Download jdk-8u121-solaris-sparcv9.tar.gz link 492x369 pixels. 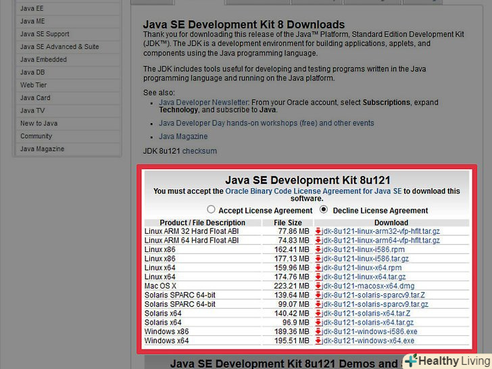[375, 304]
